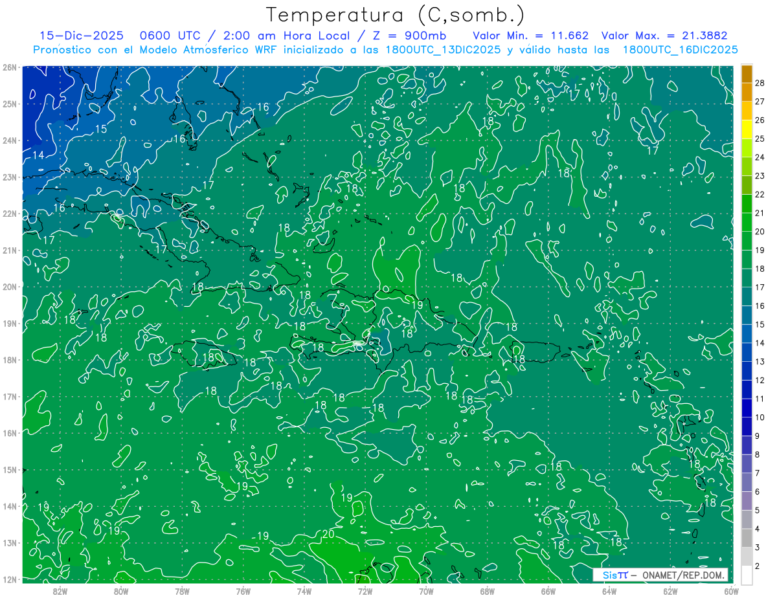Image resolution: width=777 pixels, height=600 pixels.
Task: Click the 76W longitude axis label
Action: [243, 591]
